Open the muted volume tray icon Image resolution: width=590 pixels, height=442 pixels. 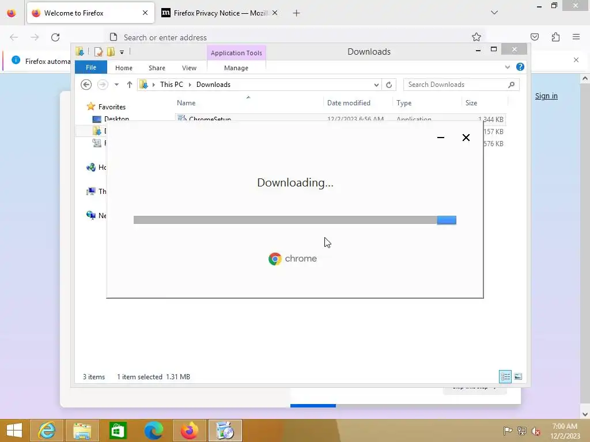coord(535,430)
